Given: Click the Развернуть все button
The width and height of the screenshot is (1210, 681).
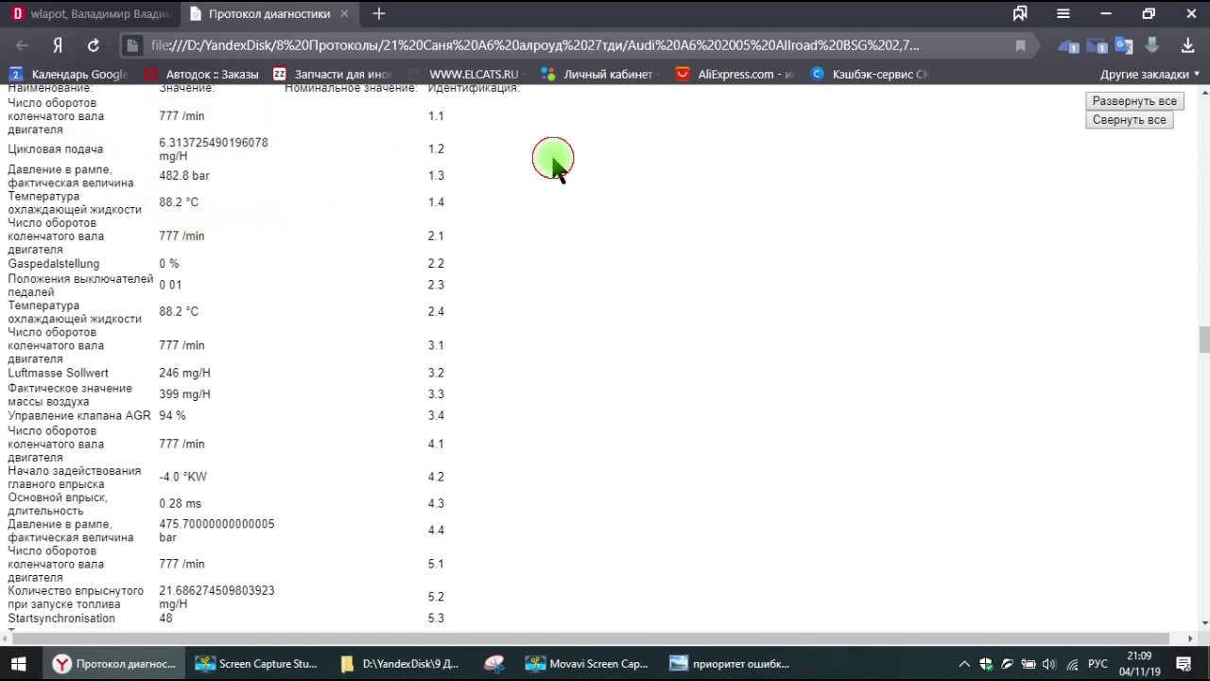Looking at the screenshot, I should [1134, 101].
